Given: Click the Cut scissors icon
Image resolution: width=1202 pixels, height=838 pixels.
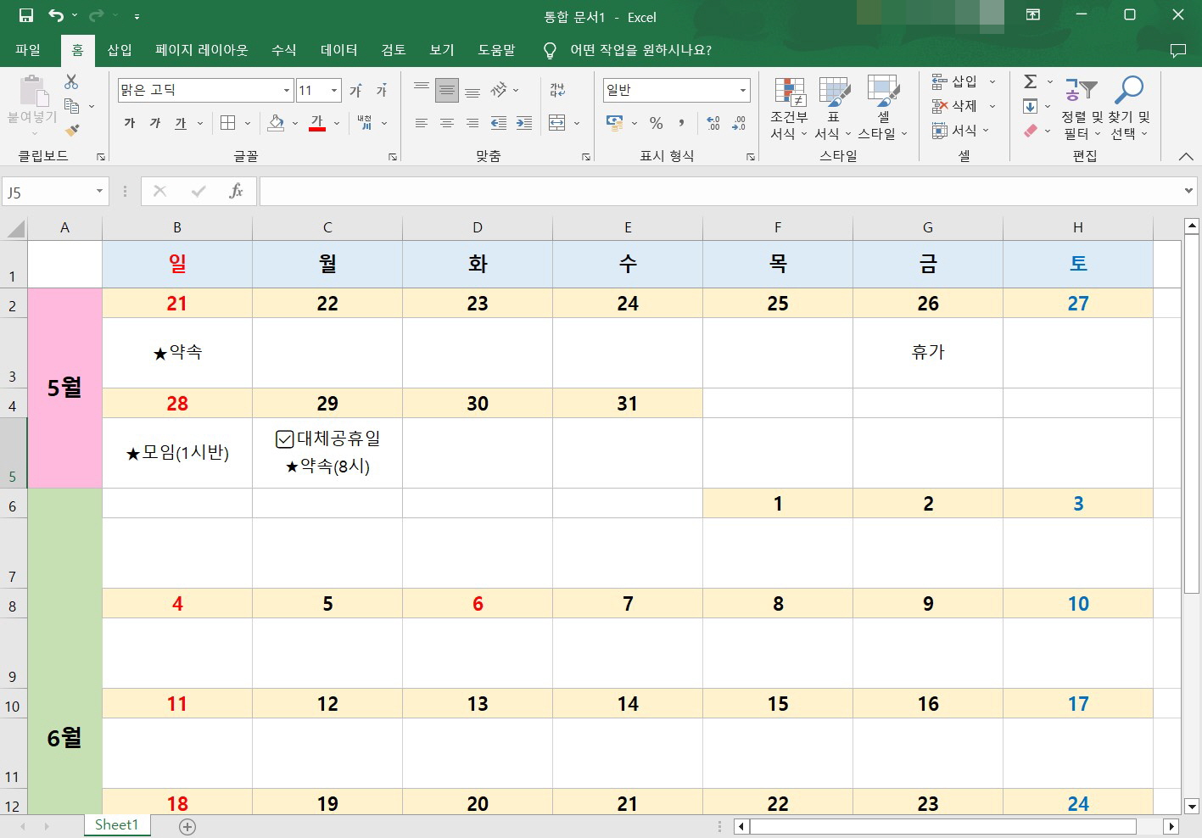Looking at the screenshot, I should click(x=71, y=82).
